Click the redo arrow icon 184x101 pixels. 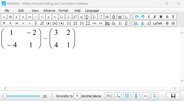point(136,17)
